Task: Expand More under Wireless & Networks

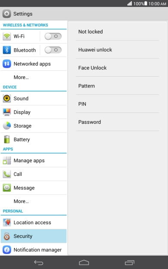Action: click(34, 77)
